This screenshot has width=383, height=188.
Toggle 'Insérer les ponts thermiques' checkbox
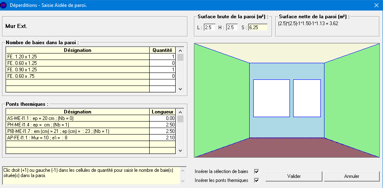[257, 180]
